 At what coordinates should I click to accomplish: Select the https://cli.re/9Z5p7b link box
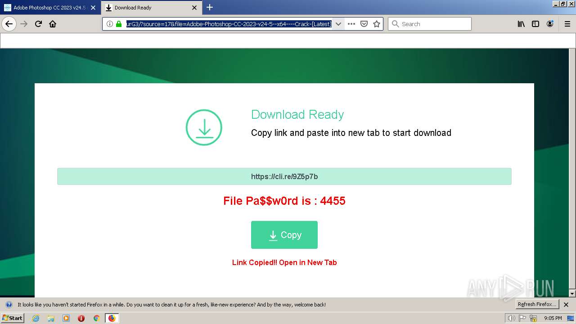coord(284,176)
